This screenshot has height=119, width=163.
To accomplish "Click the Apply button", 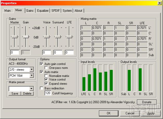I will (x=151, y=113).
